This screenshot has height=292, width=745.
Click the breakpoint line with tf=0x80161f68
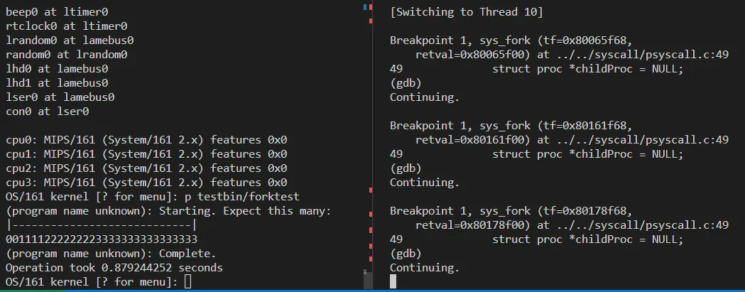click(510, 126)
